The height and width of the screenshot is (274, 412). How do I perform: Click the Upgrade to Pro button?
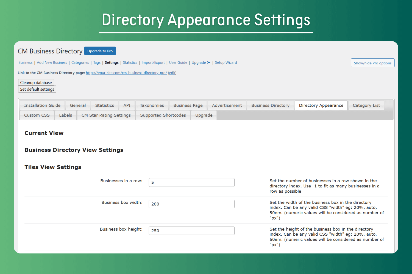100,51
